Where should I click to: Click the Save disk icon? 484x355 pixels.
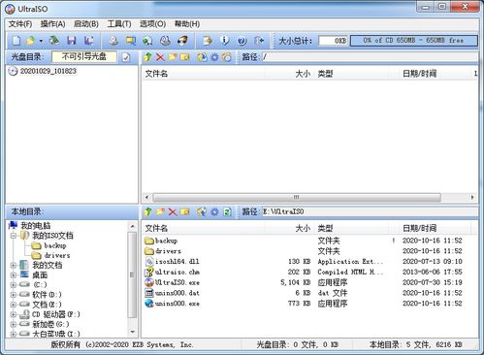(72, 41)
